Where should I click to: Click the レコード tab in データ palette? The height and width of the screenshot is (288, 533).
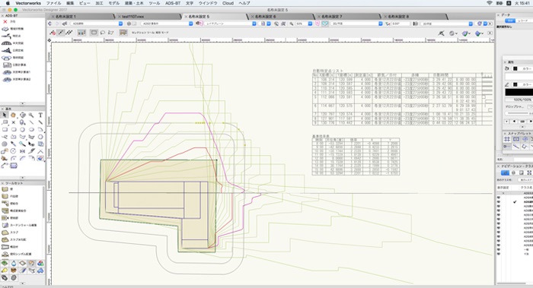[x=523, y=21]
